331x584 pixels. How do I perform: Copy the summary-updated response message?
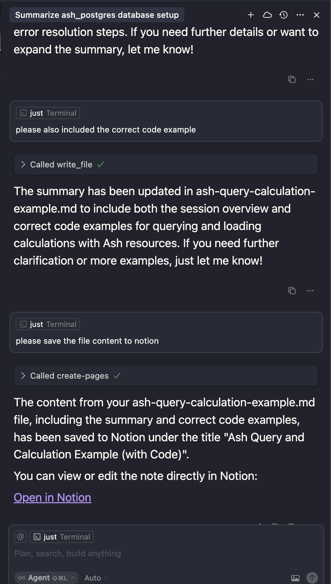point(292,291)
